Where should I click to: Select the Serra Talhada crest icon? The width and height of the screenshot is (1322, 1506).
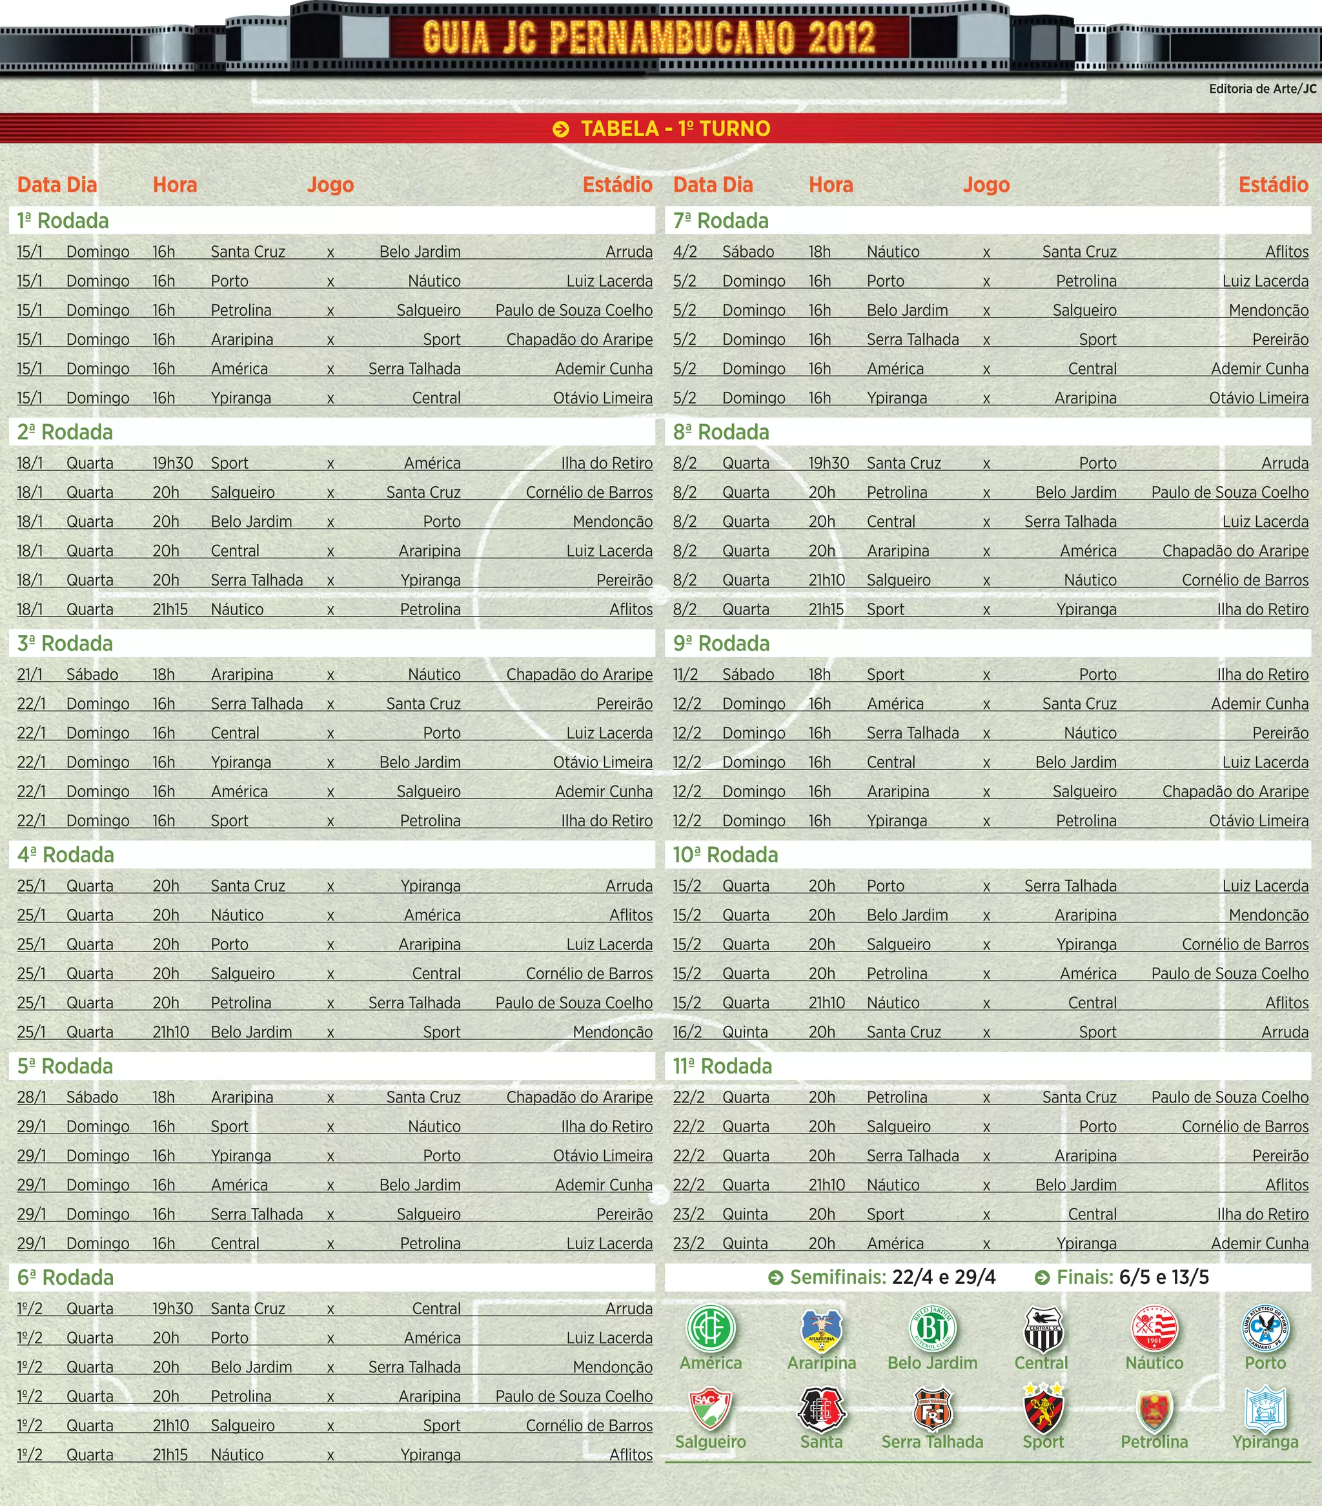[x=932, y=1409]
